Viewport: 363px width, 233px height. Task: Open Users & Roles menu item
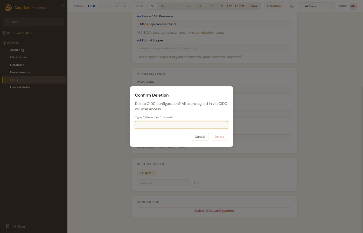coord(20,87)
